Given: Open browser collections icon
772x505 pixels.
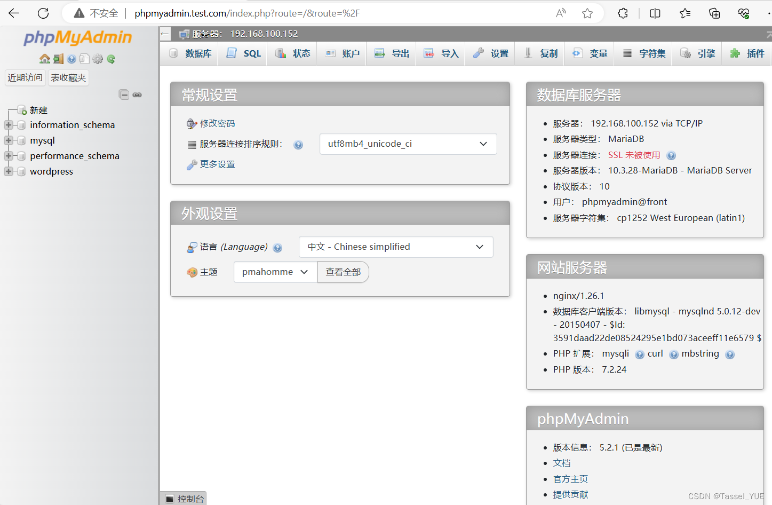Looking at the screenshot, I should click(x=714, y=13).
